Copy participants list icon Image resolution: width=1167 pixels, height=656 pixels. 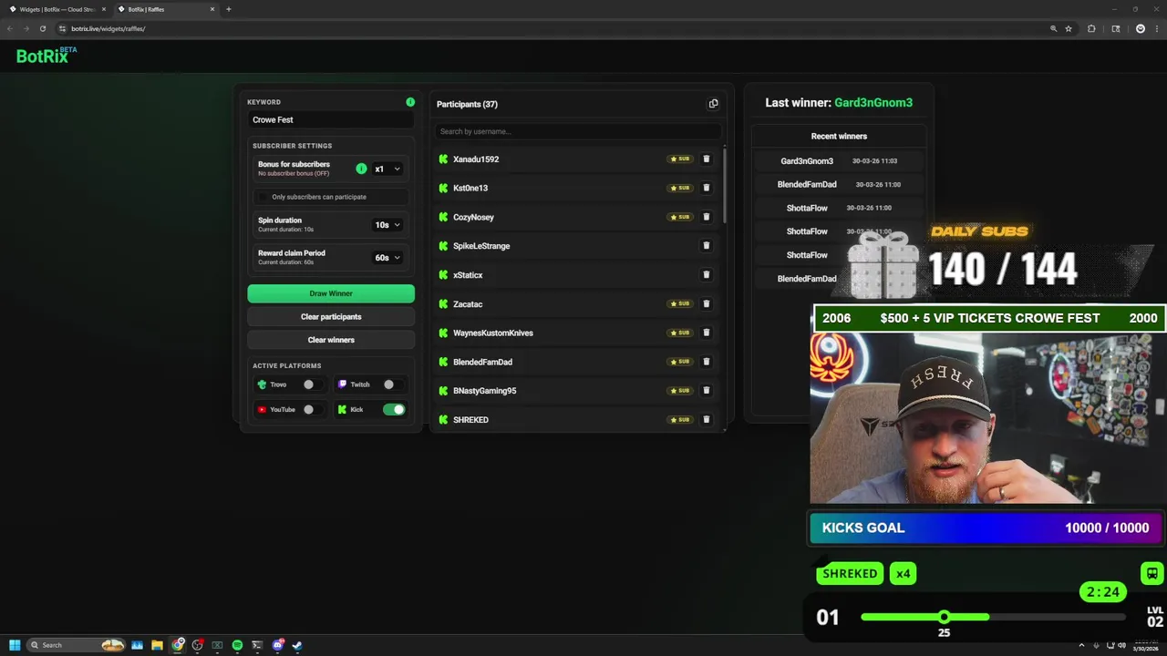pyautogui.click(x=713, y=104)
